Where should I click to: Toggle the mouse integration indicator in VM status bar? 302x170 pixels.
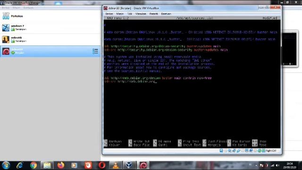(x=260, y=151)
